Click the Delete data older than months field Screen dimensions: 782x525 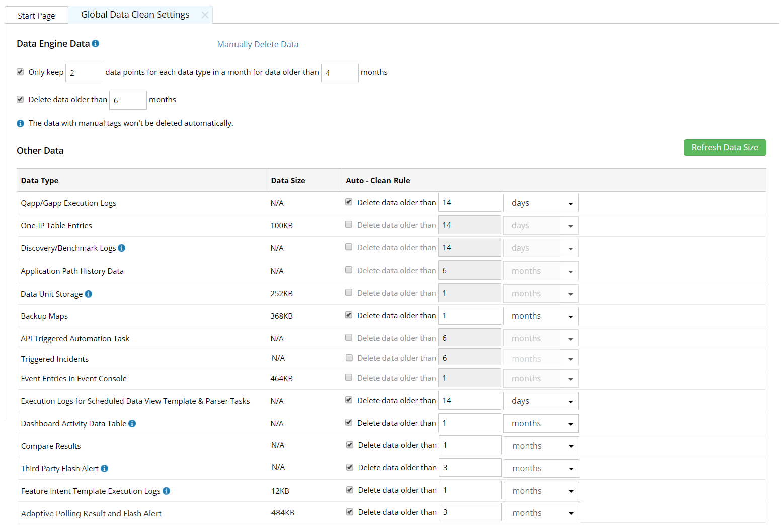(127, 100)
